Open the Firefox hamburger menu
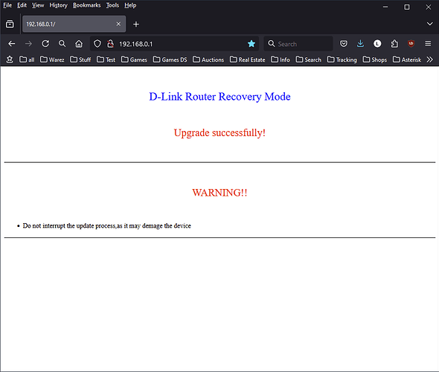This screenshot has height=372, width=439. (x=428, y=44)
